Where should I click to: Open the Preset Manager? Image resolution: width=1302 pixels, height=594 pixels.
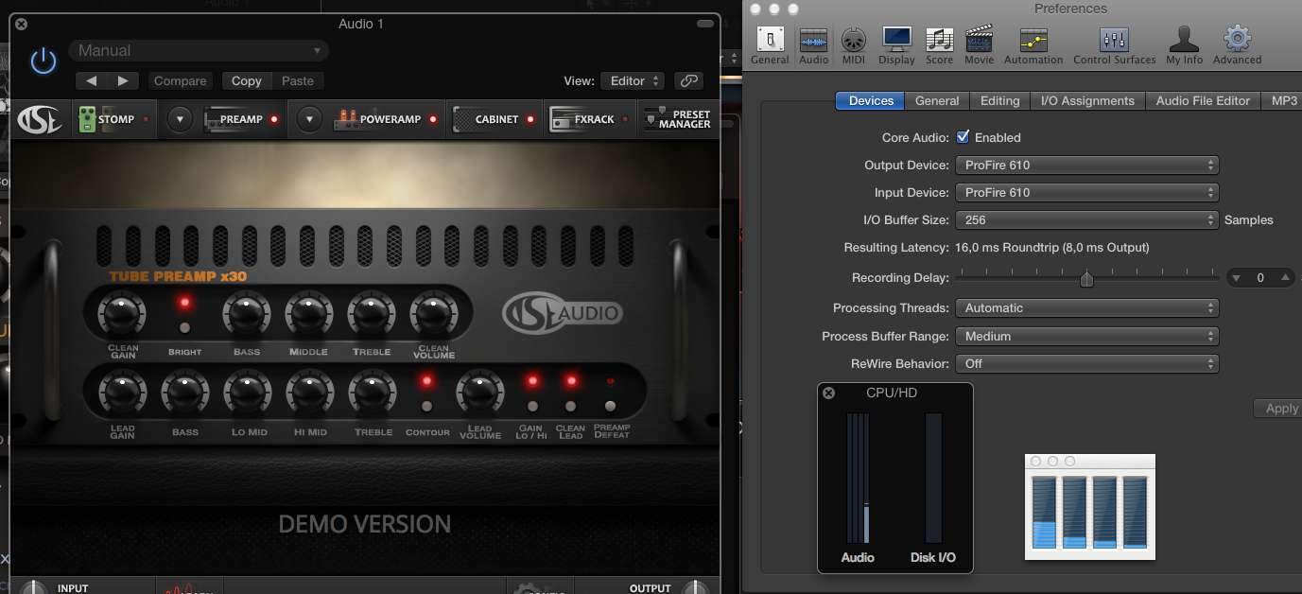(678, 119)
